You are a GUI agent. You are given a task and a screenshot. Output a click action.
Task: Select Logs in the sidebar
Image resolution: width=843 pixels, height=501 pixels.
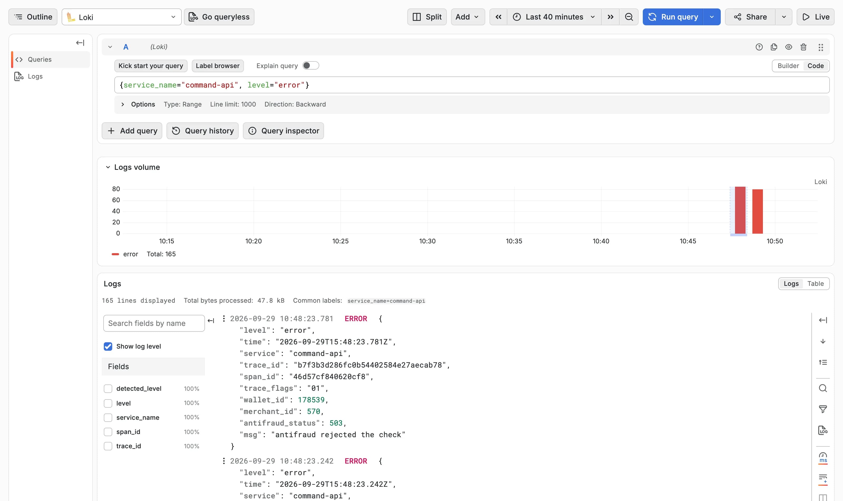tap(51, 76)
